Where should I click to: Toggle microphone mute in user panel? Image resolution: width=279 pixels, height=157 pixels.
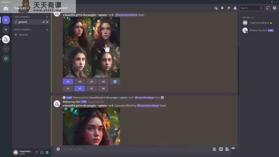pyautogui.click(x=37, y=152)
